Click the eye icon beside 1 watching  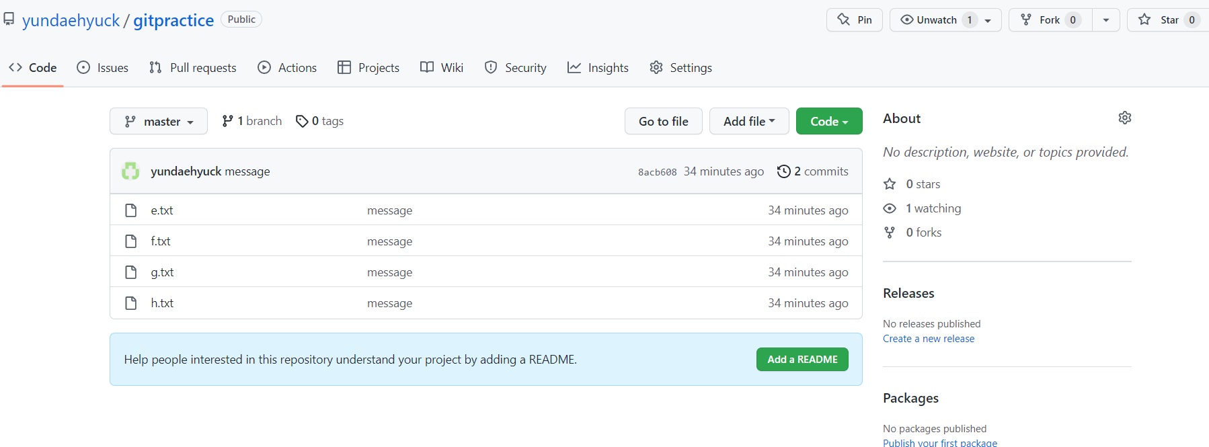click(890, 208)
